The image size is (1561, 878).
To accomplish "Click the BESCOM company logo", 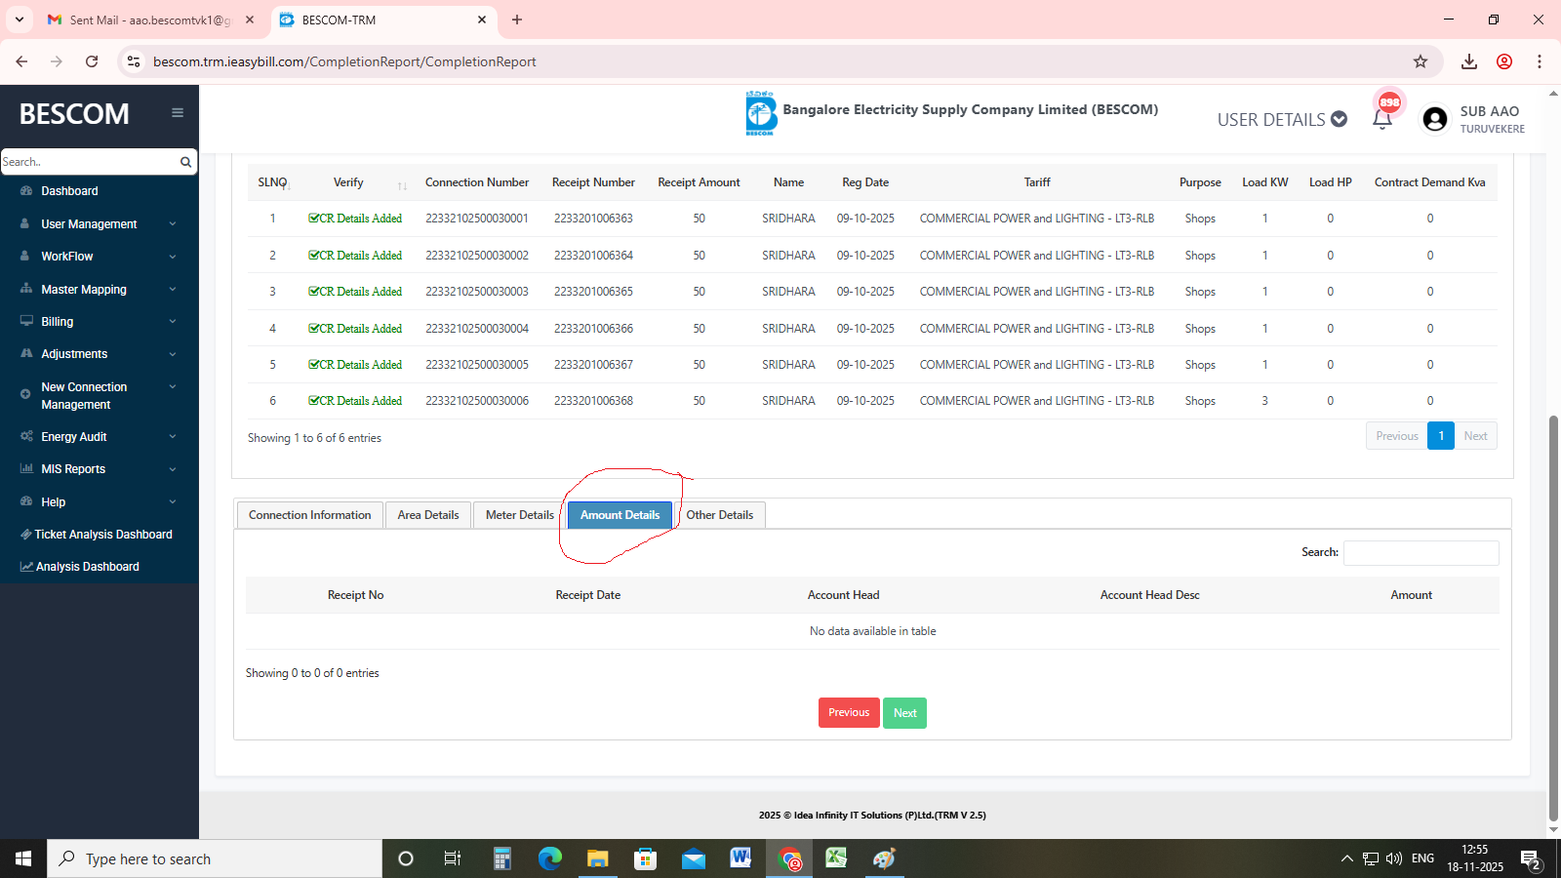I will pyautogui.click(x=761, y=113).
